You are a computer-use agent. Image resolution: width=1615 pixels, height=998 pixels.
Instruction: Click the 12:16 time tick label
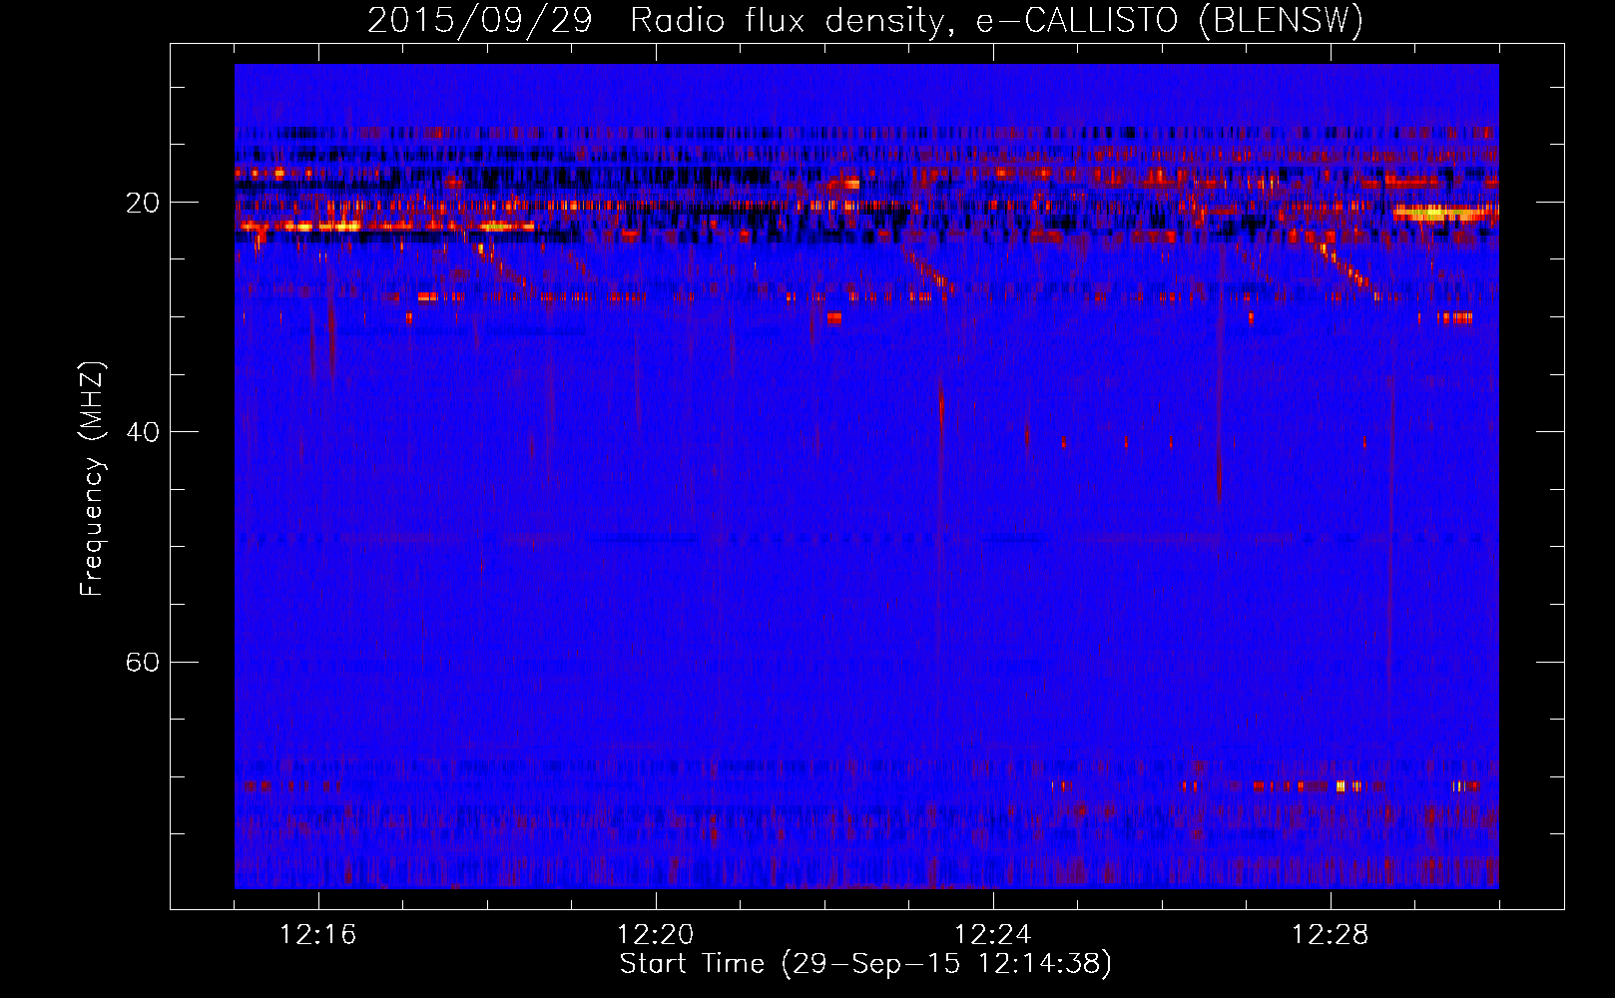[x=318, y=935]
